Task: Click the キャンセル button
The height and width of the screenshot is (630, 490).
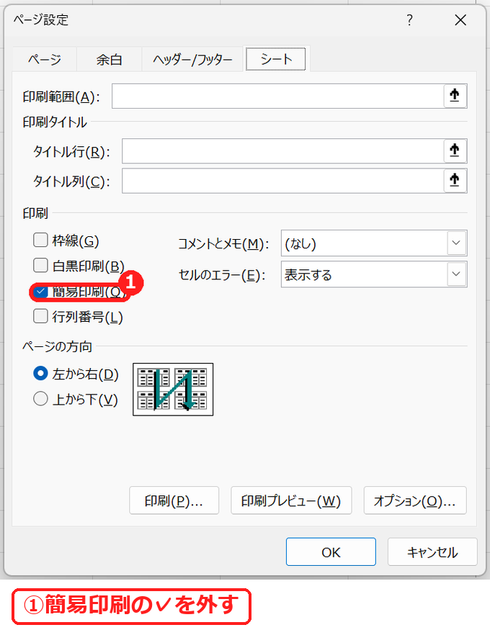Action: [x=432, y=552]
